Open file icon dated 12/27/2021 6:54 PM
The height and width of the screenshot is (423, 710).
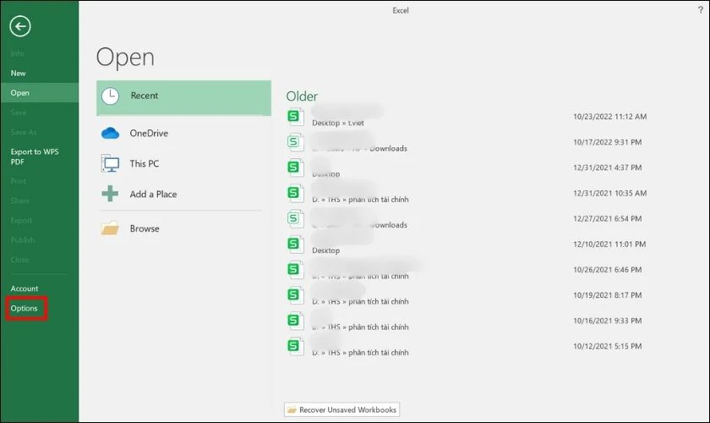coord(295,218)
